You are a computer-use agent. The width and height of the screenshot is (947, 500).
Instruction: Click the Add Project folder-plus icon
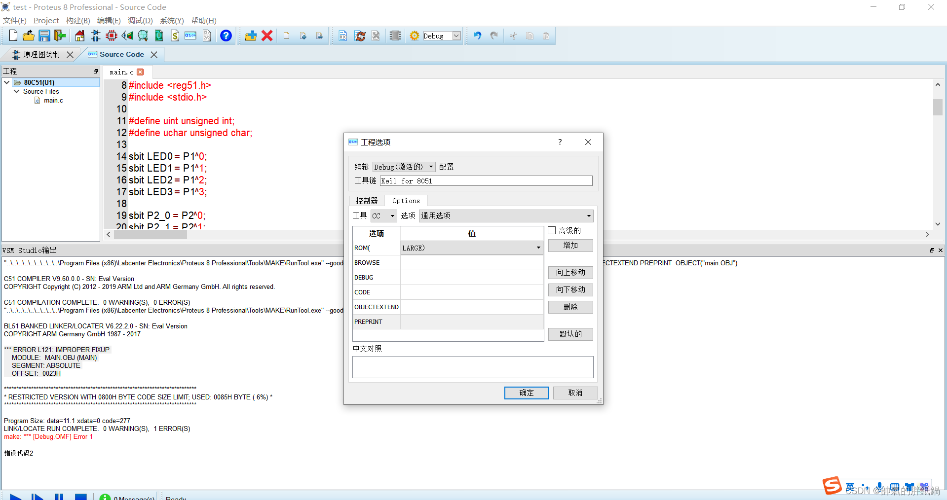tap(251, 36)
